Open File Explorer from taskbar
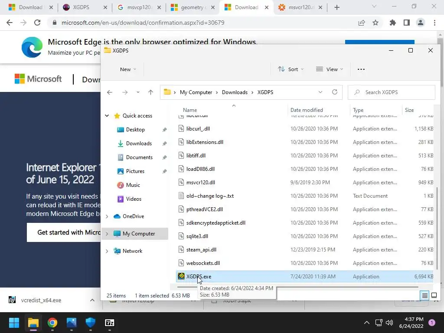Screen dimensions: 444x333 (x=33, y=323)
